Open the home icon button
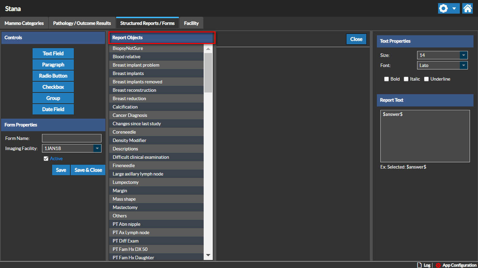 click(x=468, y=9)
